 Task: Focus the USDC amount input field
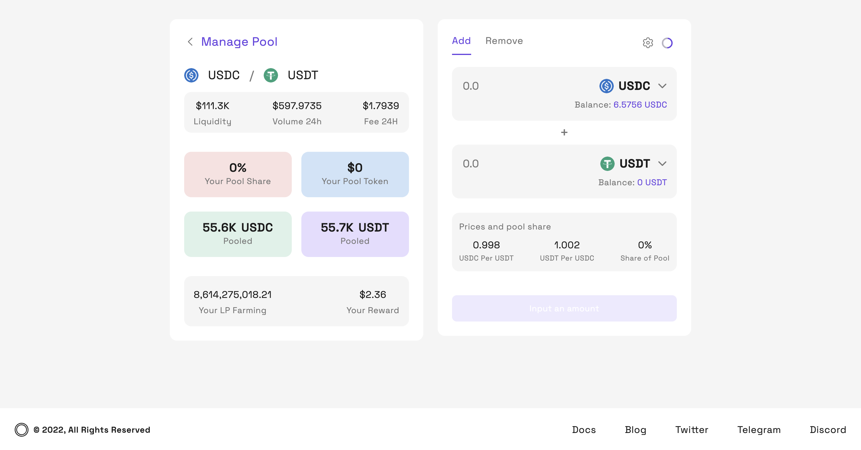point(521,86)
